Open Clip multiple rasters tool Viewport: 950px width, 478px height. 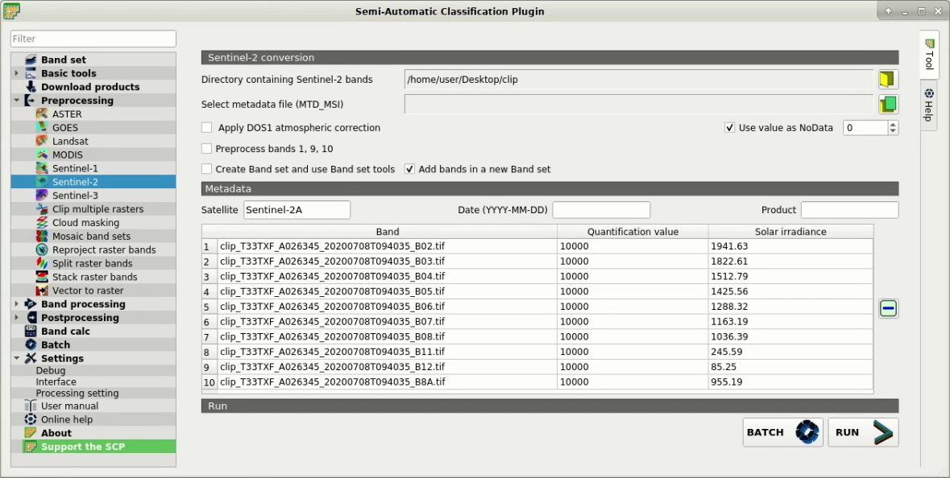(97, 208)
